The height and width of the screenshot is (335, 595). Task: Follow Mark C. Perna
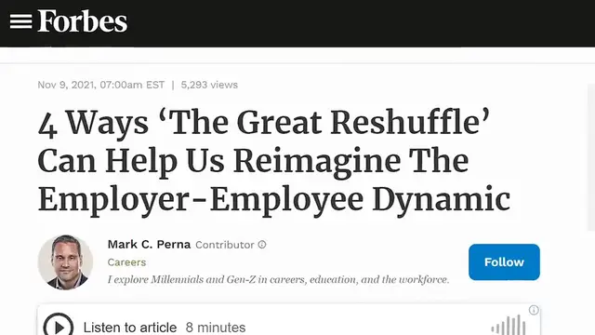[x=504, y=262]
